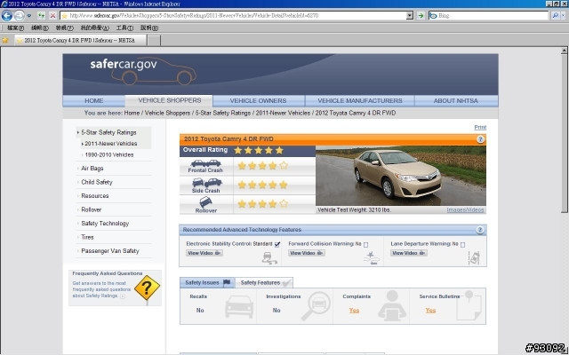
Task: Toggle Forward Collision Warning checkbox
Action: pos(365,245)
